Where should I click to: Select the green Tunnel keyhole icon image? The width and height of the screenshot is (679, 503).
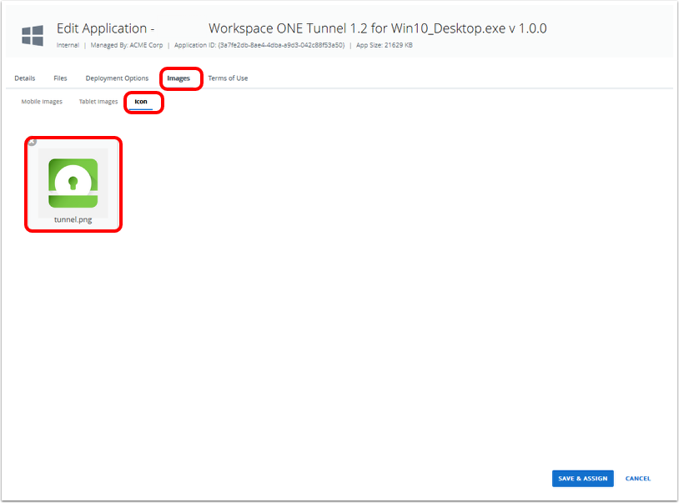[x=73, y=183]
